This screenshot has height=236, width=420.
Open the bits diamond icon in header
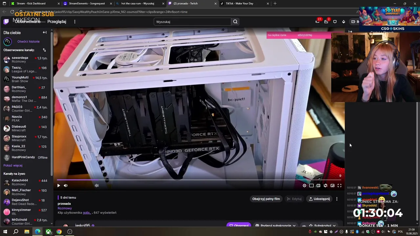tap(344, 22)
